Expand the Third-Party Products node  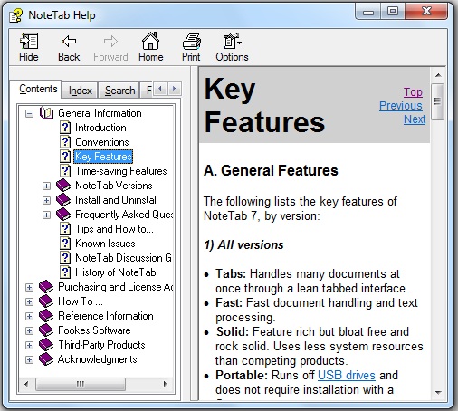(29, 345)
